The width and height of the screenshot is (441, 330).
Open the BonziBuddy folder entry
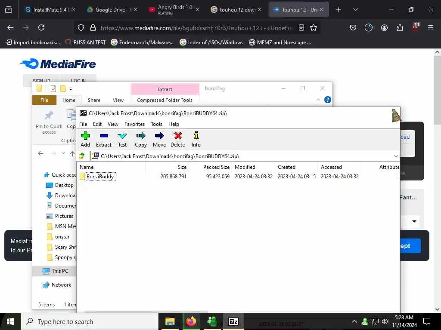98,177
